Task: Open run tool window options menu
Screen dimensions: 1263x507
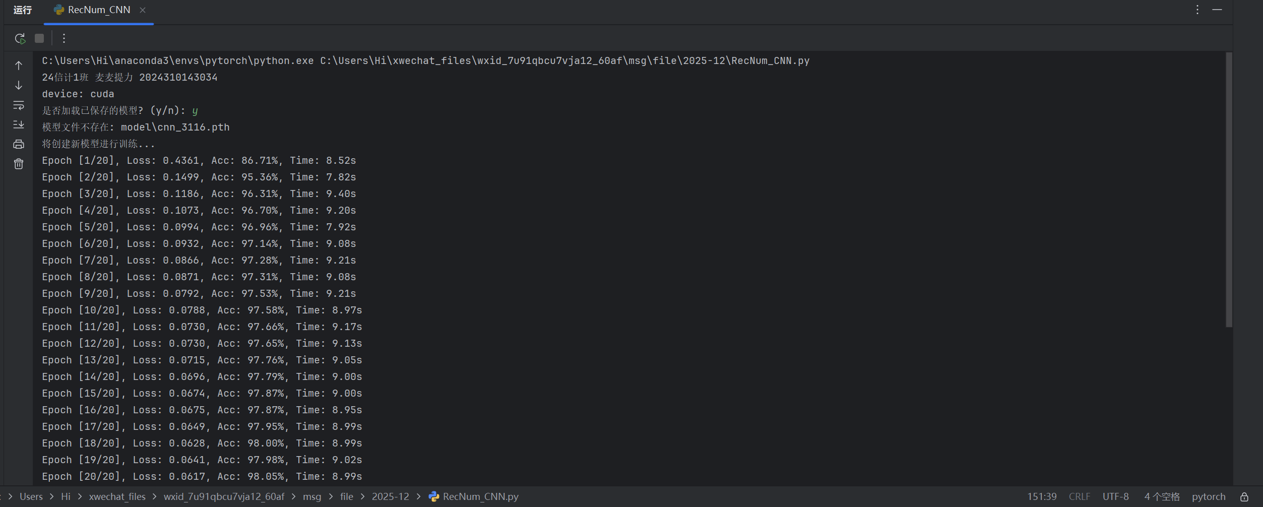Action: click(1197, 10)
